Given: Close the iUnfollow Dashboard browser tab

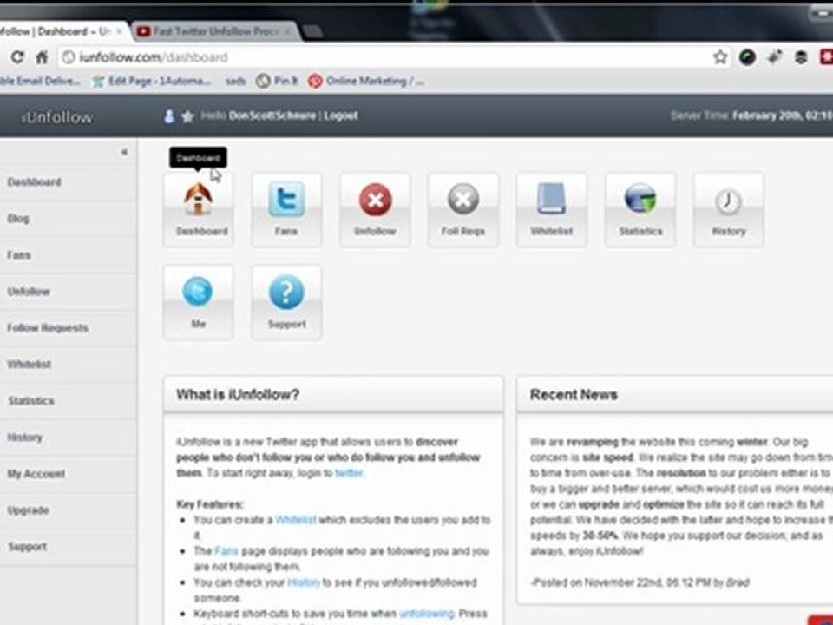Looking at the screenshot, I should pyautogui.click(x=119, y=32).
